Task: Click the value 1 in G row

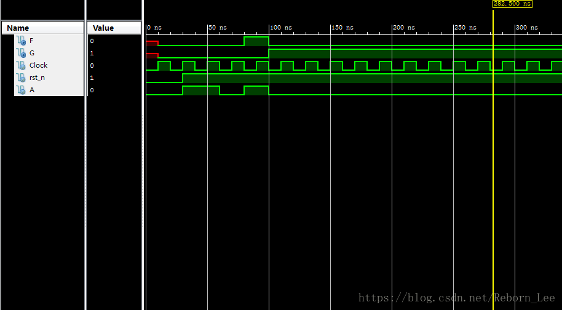Action: coord(92,53)
